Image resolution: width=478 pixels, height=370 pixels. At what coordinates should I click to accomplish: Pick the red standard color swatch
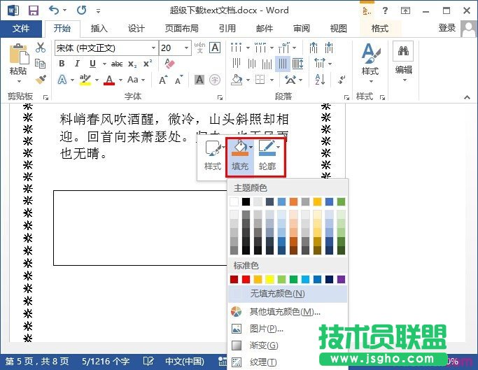(x=246, y=279)
